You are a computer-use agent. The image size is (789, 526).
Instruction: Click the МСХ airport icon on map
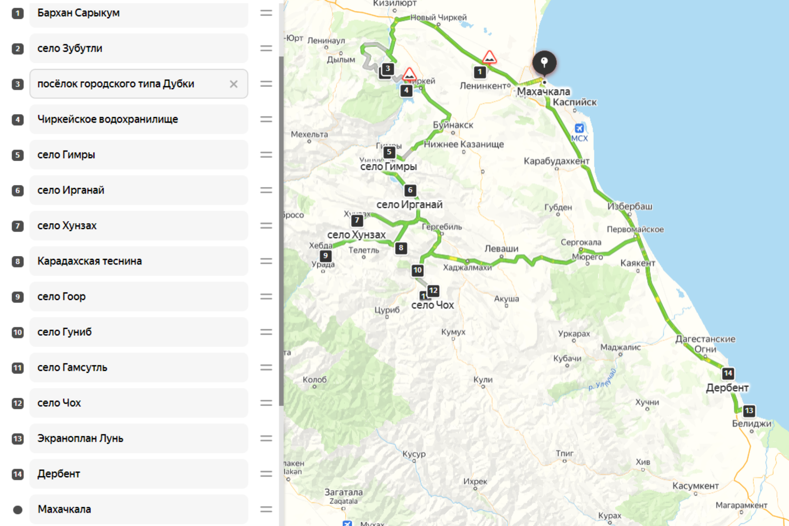[579, 128]
